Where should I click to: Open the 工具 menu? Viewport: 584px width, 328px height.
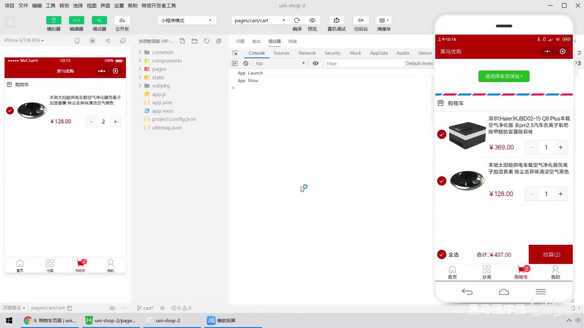[51, 5]
